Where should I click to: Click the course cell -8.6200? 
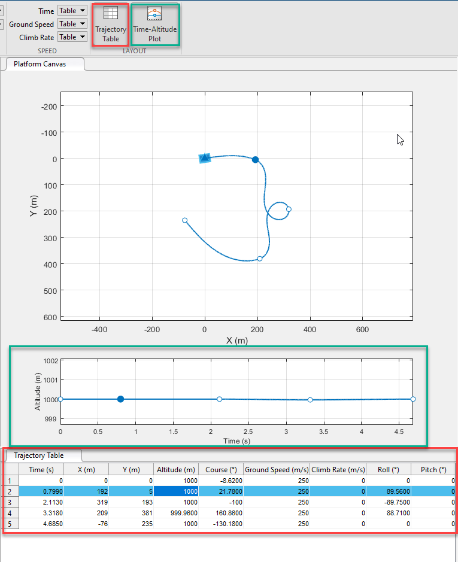221,481
